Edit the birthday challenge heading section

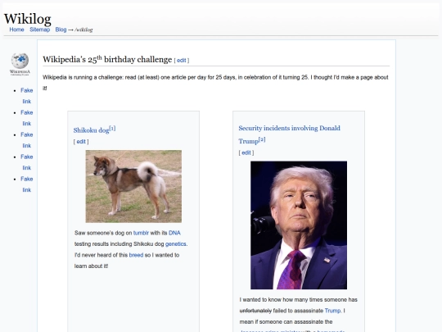tap(182, 61)
